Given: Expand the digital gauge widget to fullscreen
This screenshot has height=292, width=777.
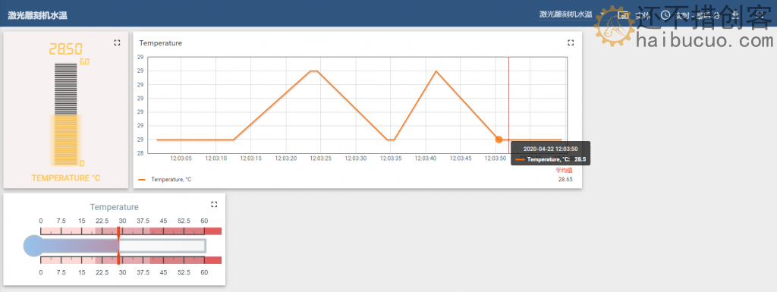Looking at the screenshot, I should (x=117, y=43).
